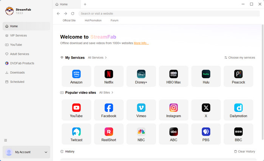The image size is (264, 161).
Task: Collapse the sidebar with the menu icon
Action: 6,140
